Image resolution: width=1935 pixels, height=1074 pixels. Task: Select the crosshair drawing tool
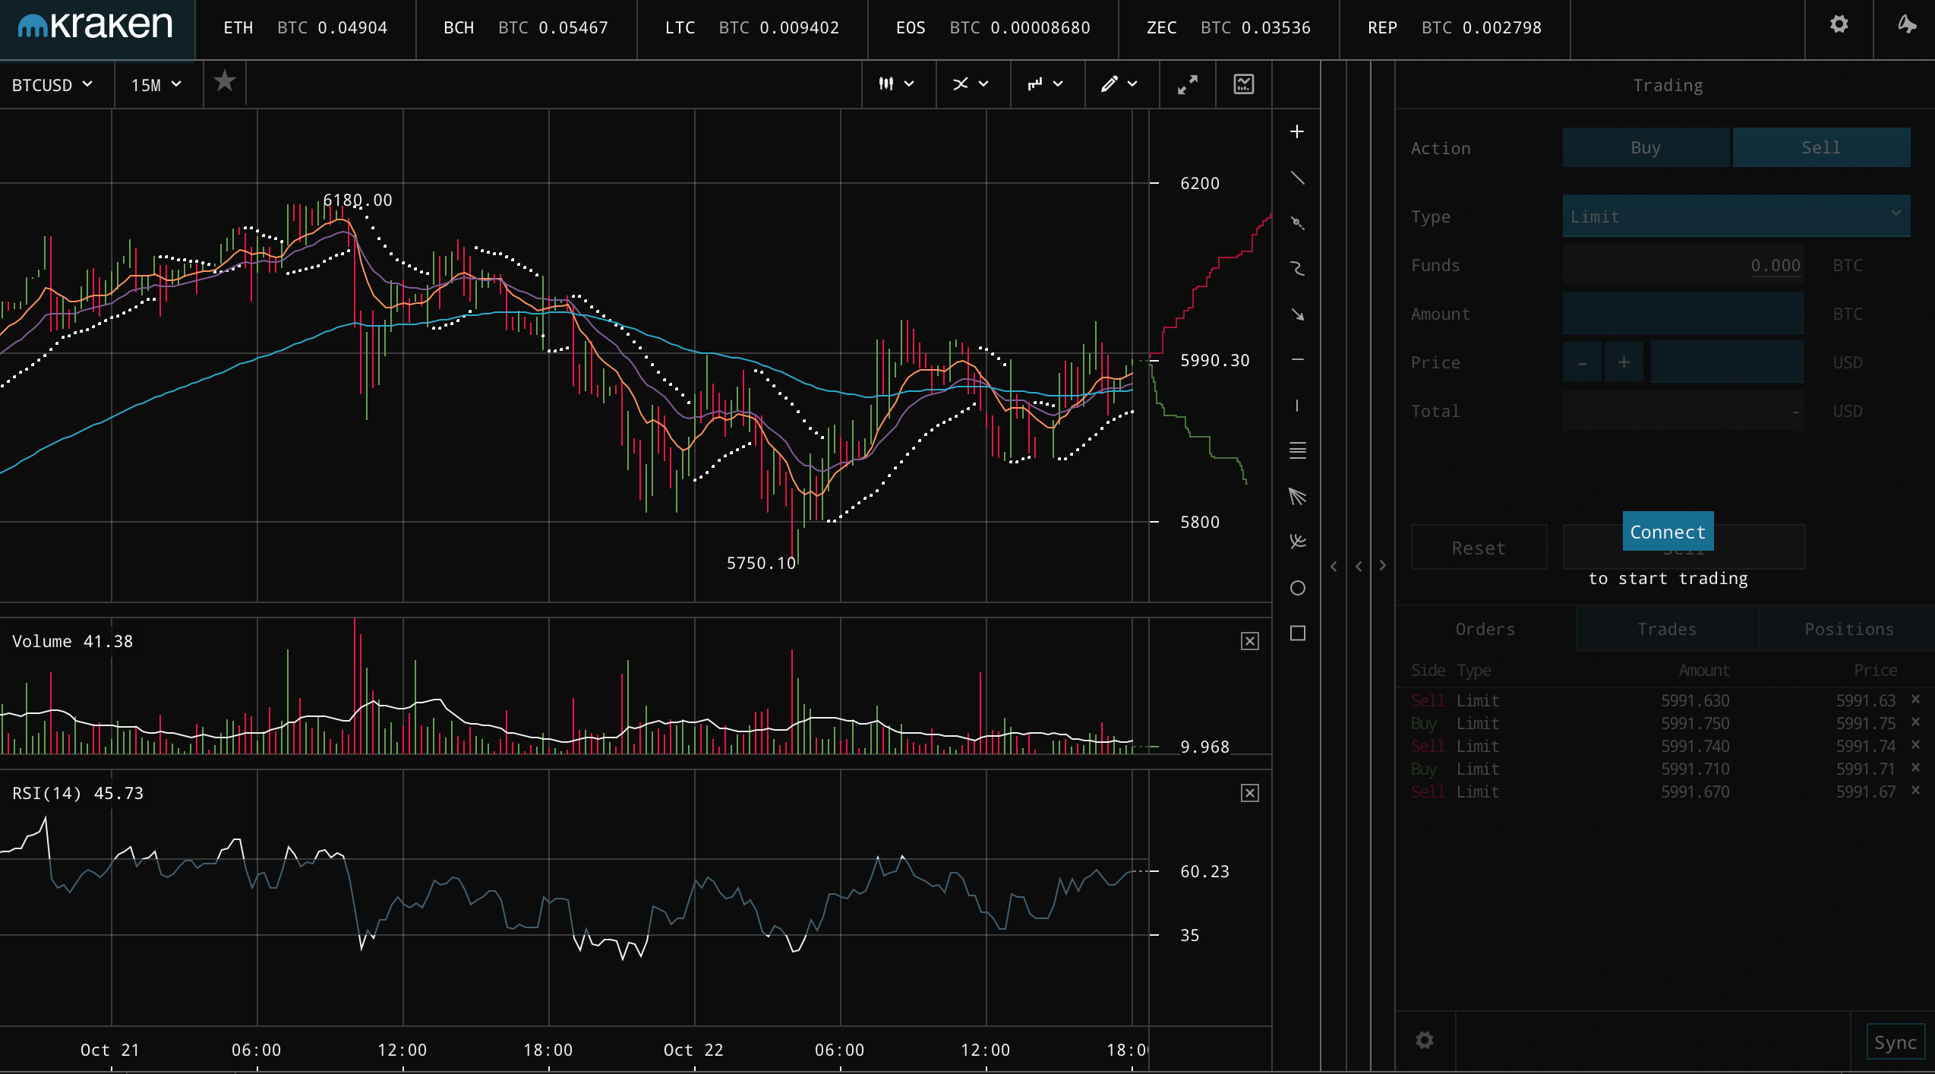[1297, 132]
